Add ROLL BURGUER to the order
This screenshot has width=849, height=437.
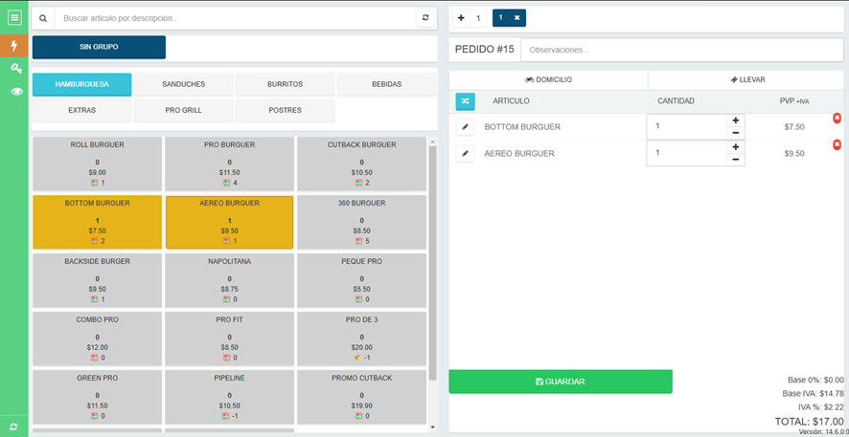pyautogui.click(x=98, y=164)
